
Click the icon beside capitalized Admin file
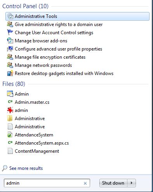click(10, 94)
